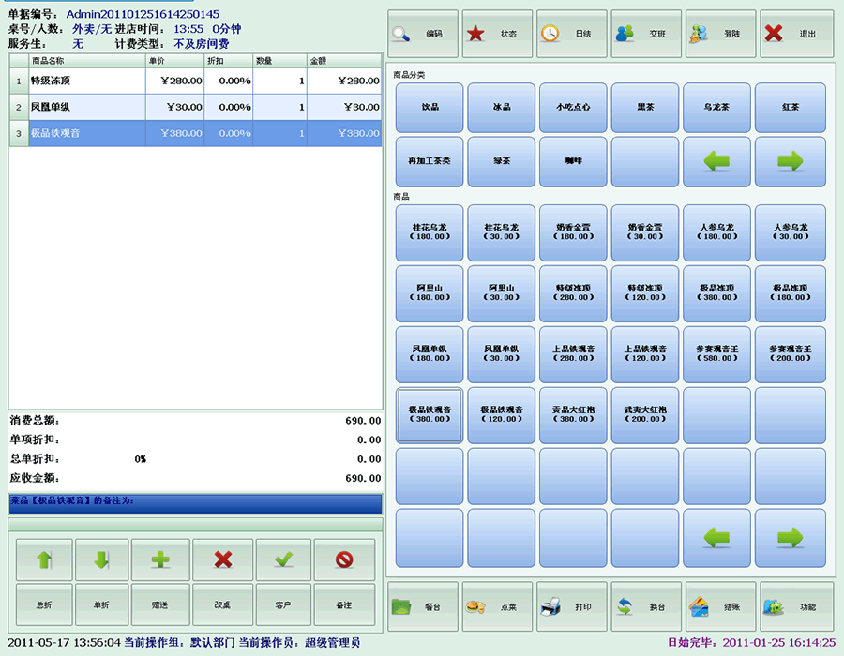
Task: Open 打印 print with the printer icon
Action: (572, 606)
